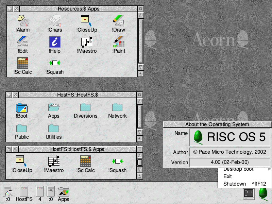
Task: Click the adjust size icon of HostFS.$.Apps window
Action: [x=140, y=176]
